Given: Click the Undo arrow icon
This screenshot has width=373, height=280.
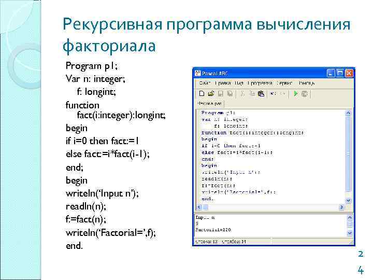Looking at the screenshot, I should point(273,93).
